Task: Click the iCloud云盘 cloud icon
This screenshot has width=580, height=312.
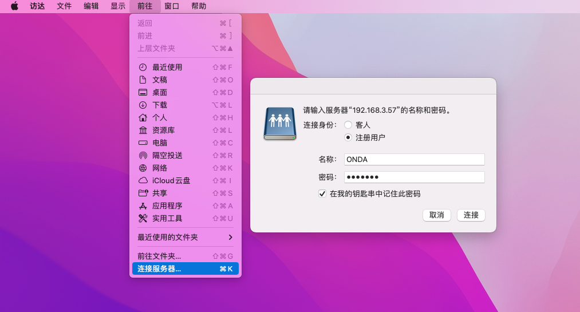Action: [x=143, y=180]
